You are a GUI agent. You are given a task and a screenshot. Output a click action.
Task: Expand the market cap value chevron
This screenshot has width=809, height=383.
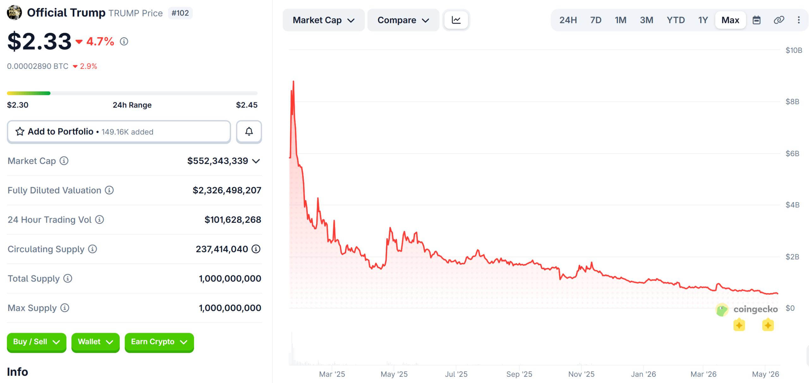[x=256, y=161]
